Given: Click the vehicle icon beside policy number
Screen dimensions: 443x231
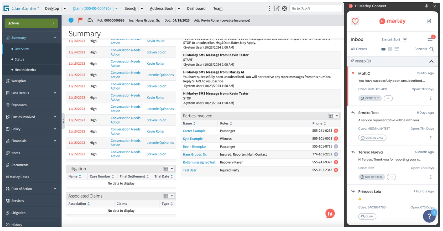Looking at the screenshot, I should pos(90,20).
